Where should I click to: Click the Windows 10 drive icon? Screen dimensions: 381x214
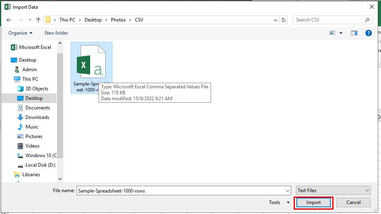tap(20, 156)
